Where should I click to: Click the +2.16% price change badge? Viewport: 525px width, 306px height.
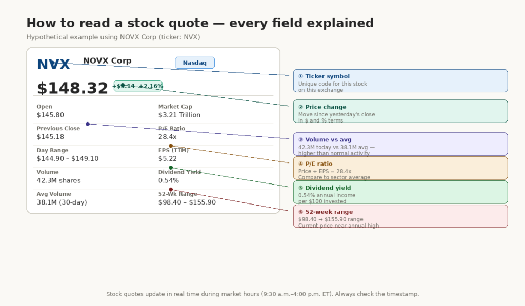coord(138,86)
